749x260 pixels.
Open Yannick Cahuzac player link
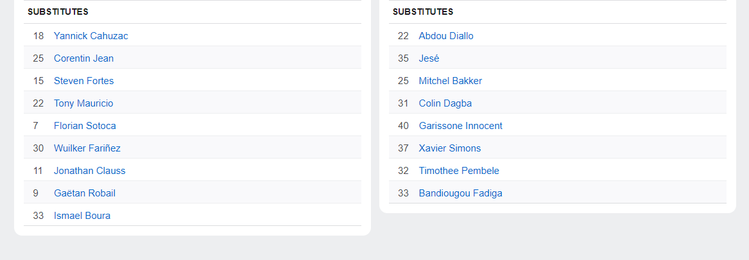click(90, 36)
